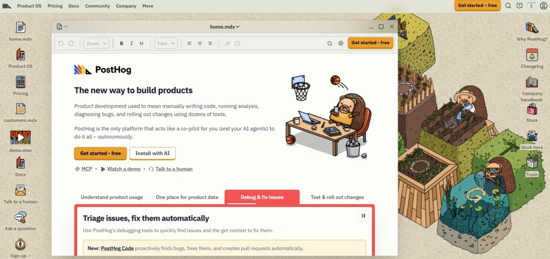
Task: Switch to One place for product data tab
Action: point(187,197)
